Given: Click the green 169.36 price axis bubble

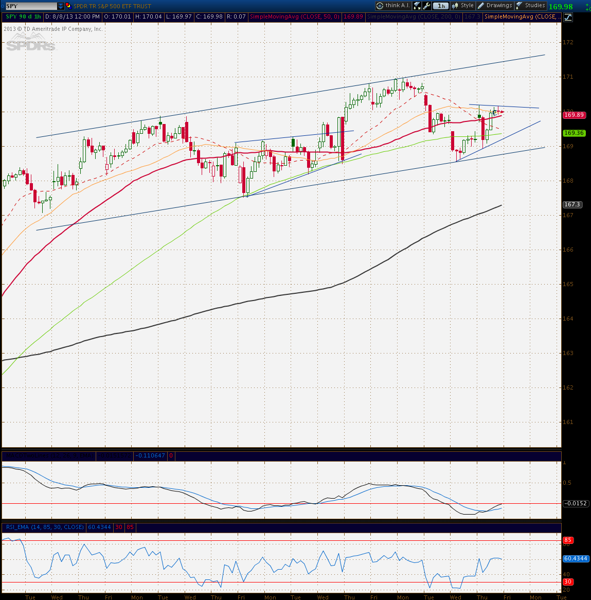Looking at the screenshot, I should tap(574, 133).
